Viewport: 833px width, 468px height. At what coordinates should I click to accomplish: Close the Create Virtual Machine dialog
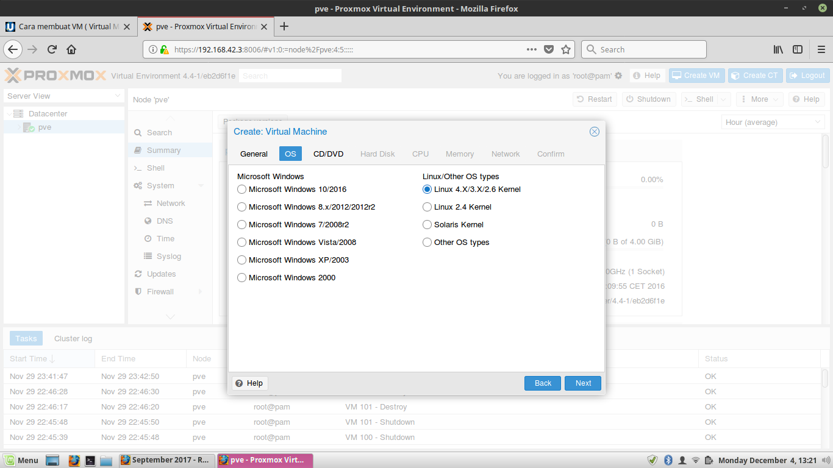[x=595, y=132]
